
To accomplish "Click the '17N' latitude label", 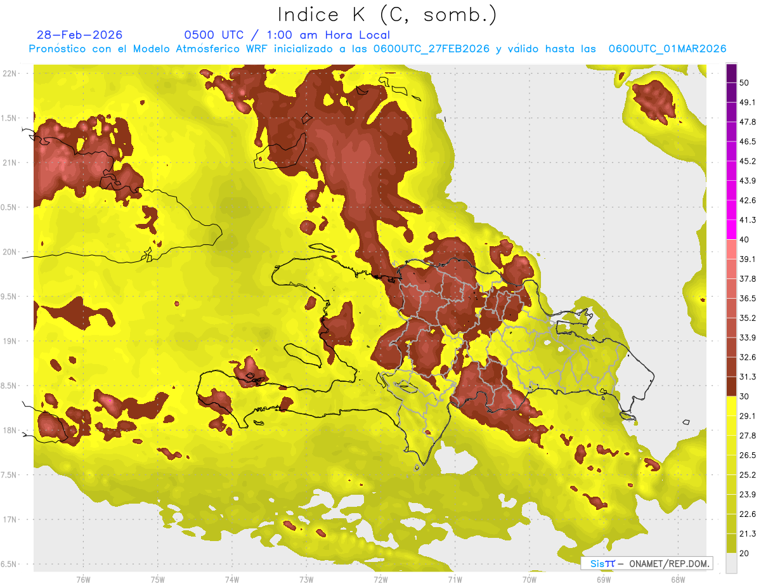I will [10, 519].
